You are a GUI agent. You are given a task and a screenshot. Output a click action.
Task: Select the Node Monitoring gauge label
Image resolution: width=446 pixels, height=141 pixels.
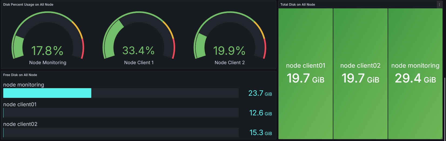(x=48, y=63)
